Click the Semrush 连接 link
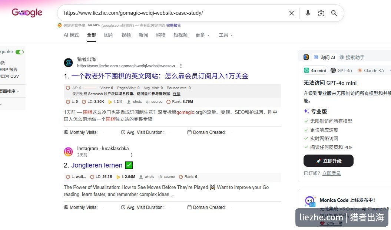Viewport: 391px width, 230px height. [176, 94]
